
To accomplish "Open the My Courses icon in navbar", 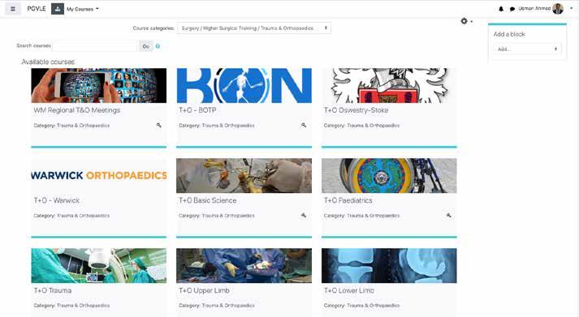I will tap(58, 9).
